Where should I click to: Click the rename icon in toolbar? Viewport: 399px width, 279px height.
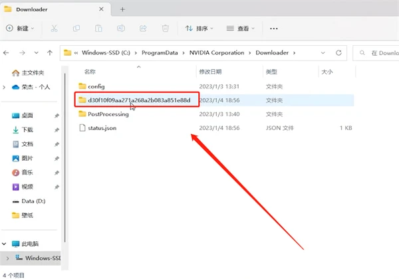pos(120,29)
